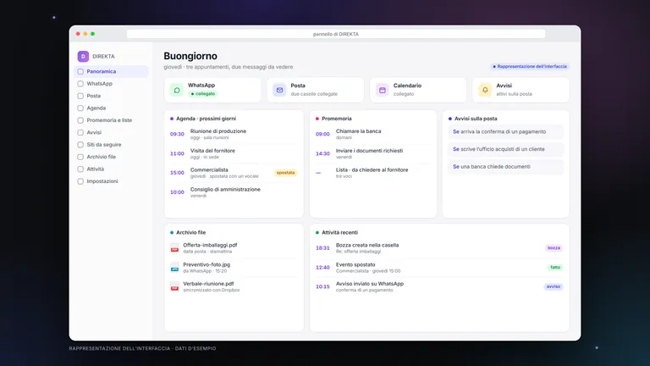Click the Rappresentazione dell'interfaccia badge
This screenshot has width=650, height=366.
[529, 66]
